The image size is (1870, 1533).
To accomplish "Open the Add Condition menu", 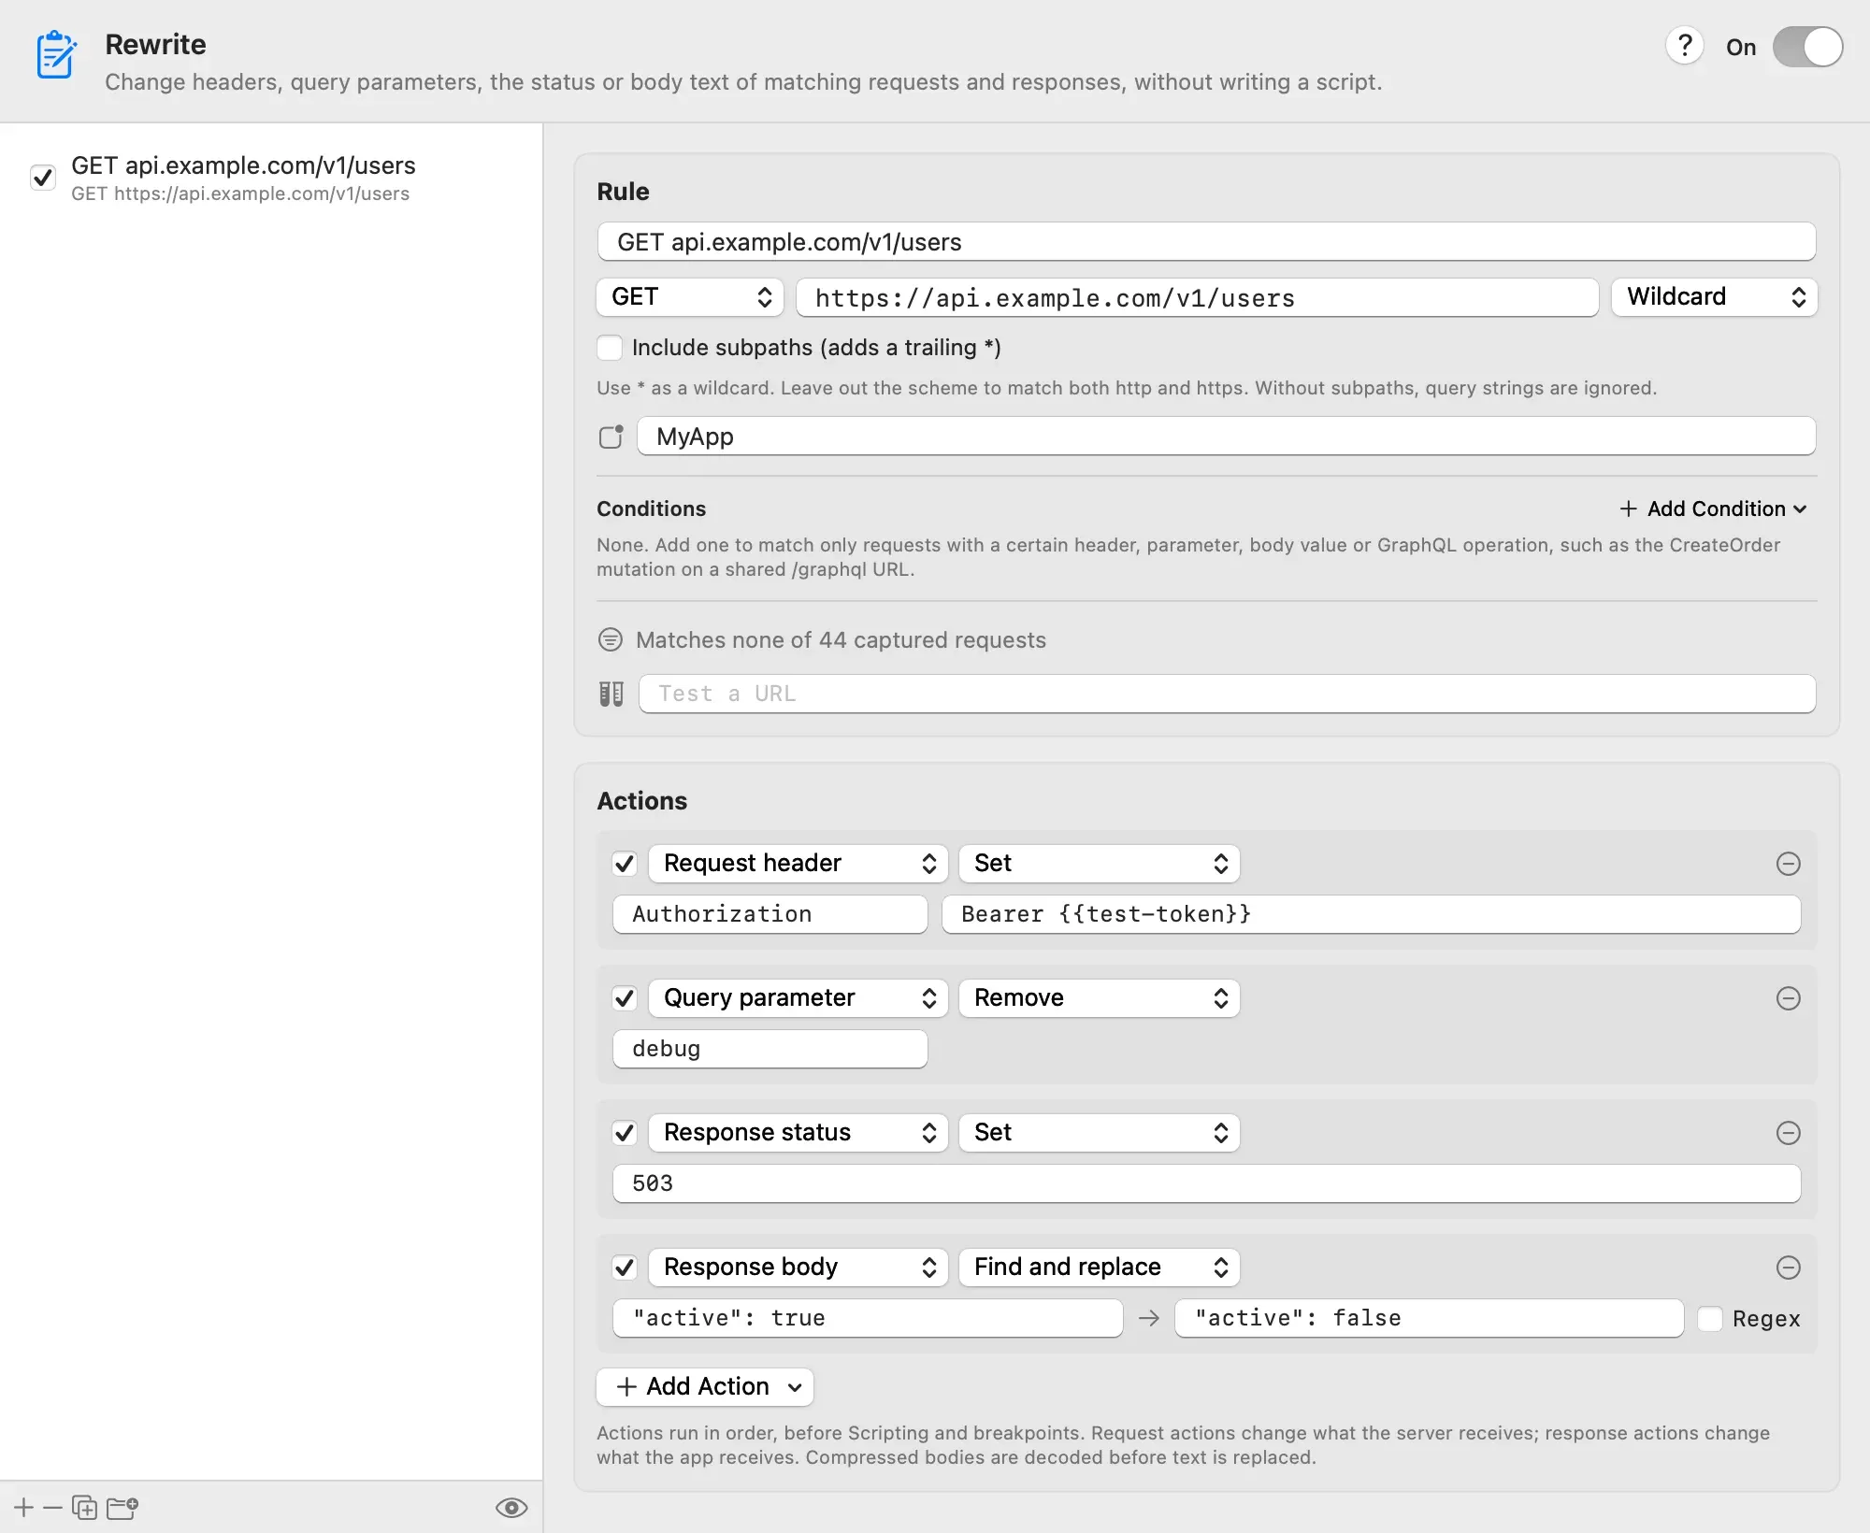I will pyautogui.click(x=1713, y=509).
